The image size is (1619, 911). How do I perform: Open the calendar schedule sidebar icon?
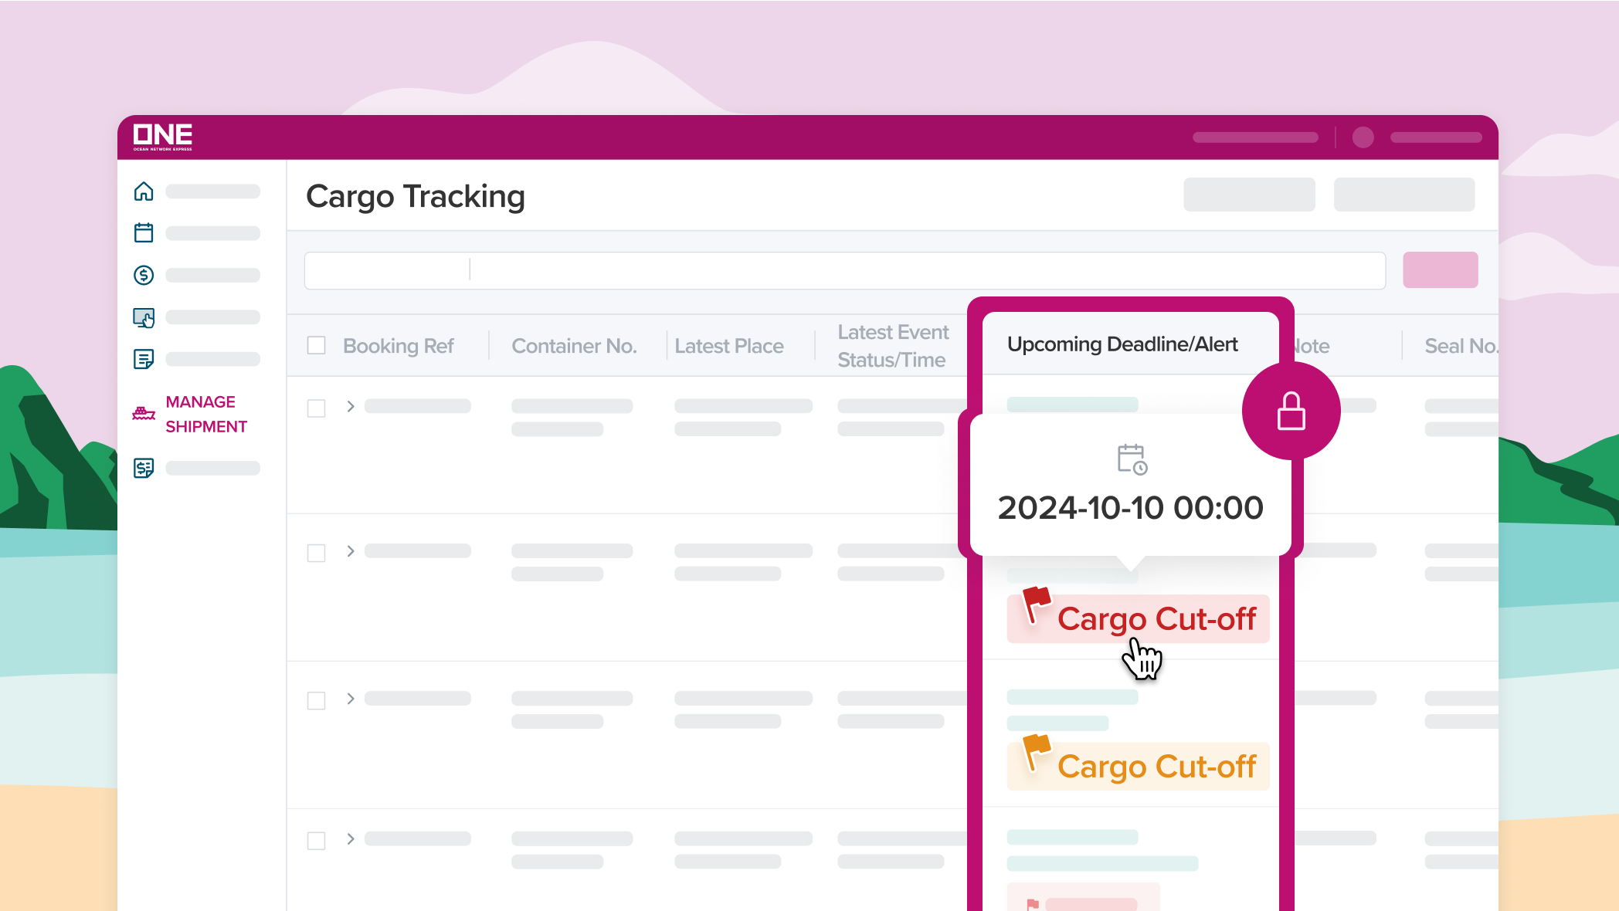[x=144, y=232]
